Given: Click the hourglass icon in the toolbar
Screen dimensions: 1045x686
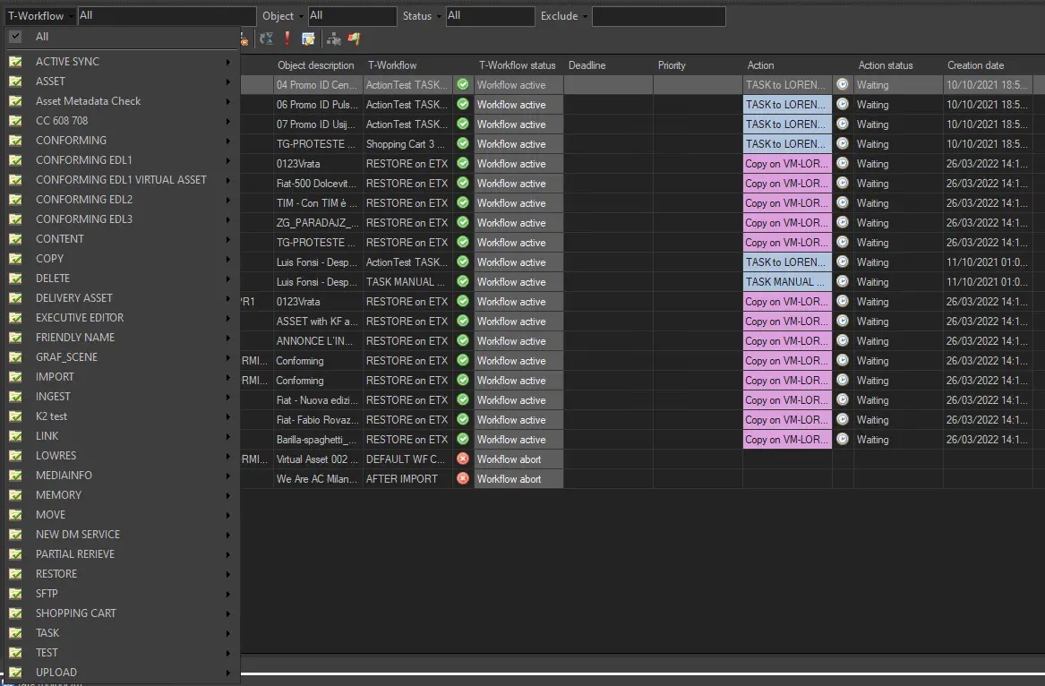Looking at the screenshot, I should pyautogui.click(x=266, y=39).
